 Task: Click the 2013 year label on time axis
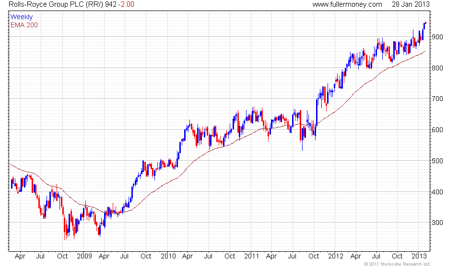(419, 257)
